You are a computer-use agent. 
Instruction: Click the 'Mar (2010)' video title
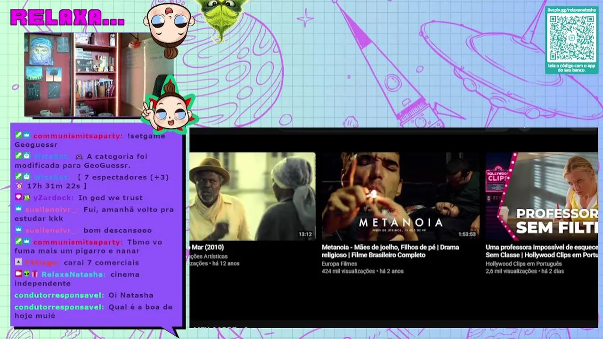tap(207, 247)
